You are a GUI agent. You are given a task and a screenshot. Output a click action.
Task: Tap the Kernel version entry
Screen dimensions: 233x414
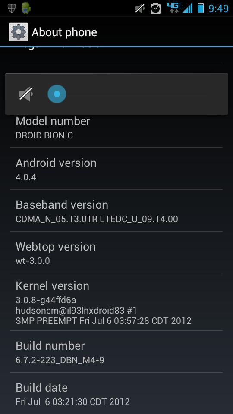click(116, 302)
